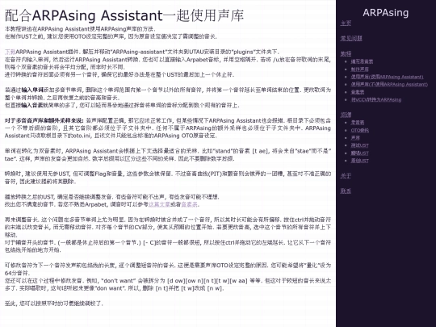Click heading "配合ARPAsing Assistant一起使用声库"

(124, 15)
